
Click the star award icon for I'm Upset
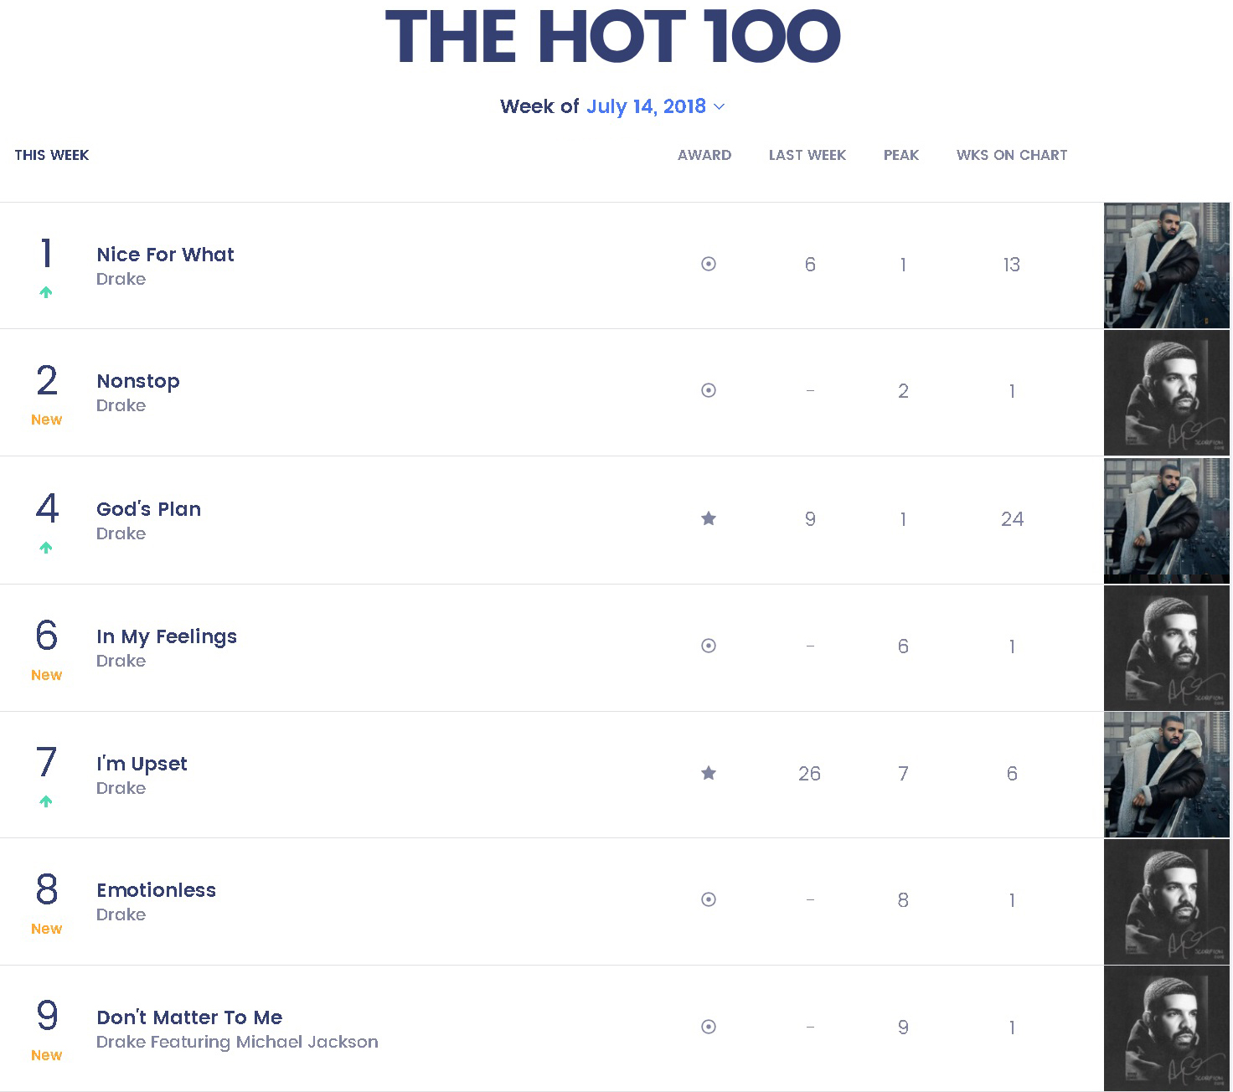pyautogui.click(x=709, y=773)
